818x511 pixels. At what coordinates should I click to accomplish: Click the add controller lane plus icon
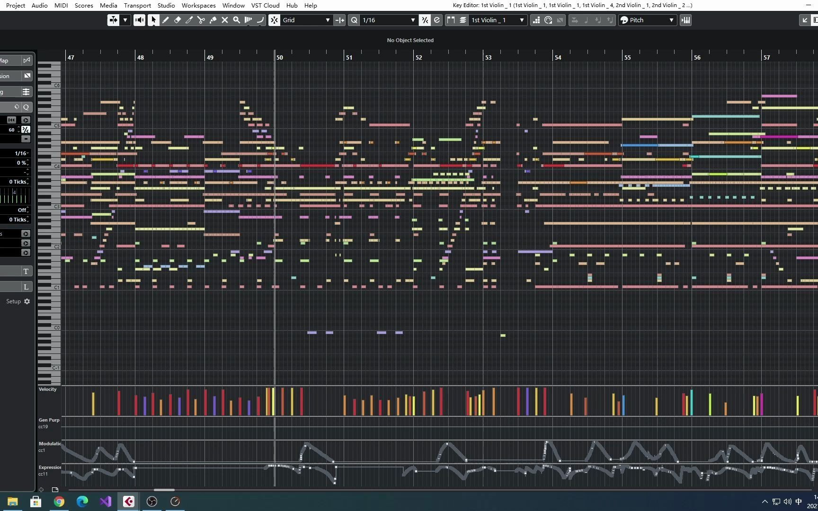[x=41, y=490]
